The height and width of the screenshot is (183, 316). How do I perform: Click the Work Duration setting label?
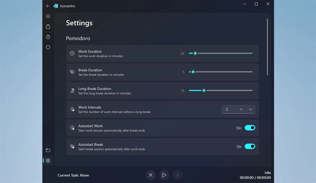point(90,51)
